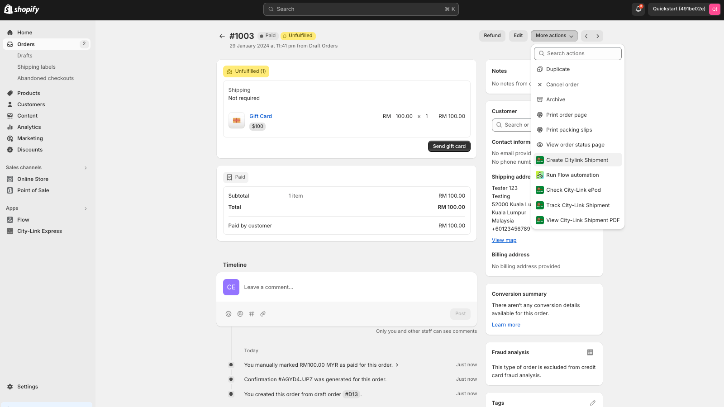The height and width of the screenshot is (407, 724).
Task: Go to next order chevron
Action: click(x=598, y=36)
